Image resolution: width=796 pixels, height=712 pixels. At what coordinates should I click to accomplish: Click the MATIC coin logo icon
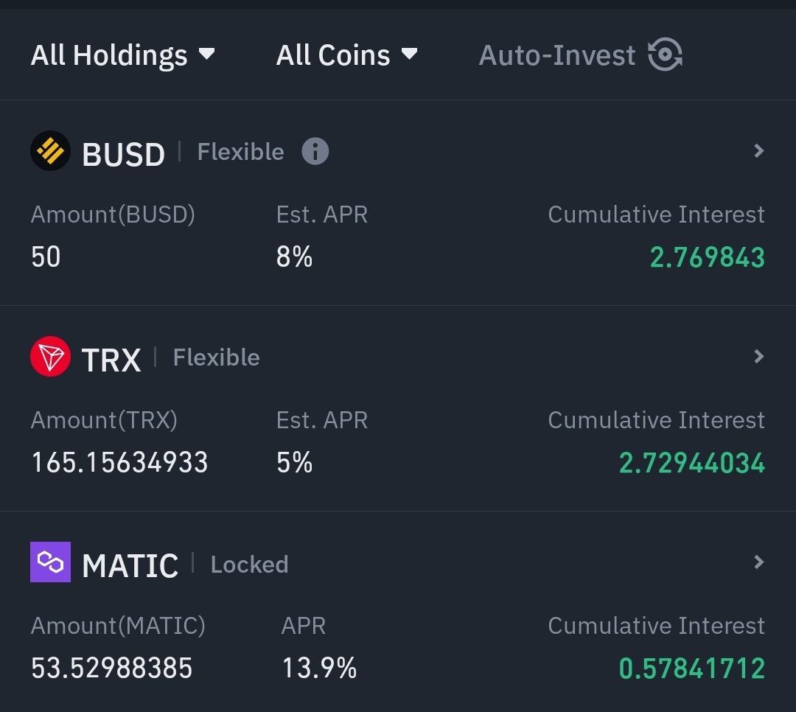[50, 562]
